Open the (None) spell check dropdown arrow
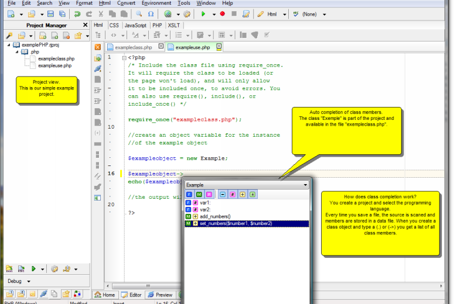Image resolution: width=457 pixels, height=304 pixels. coord(325,14)
